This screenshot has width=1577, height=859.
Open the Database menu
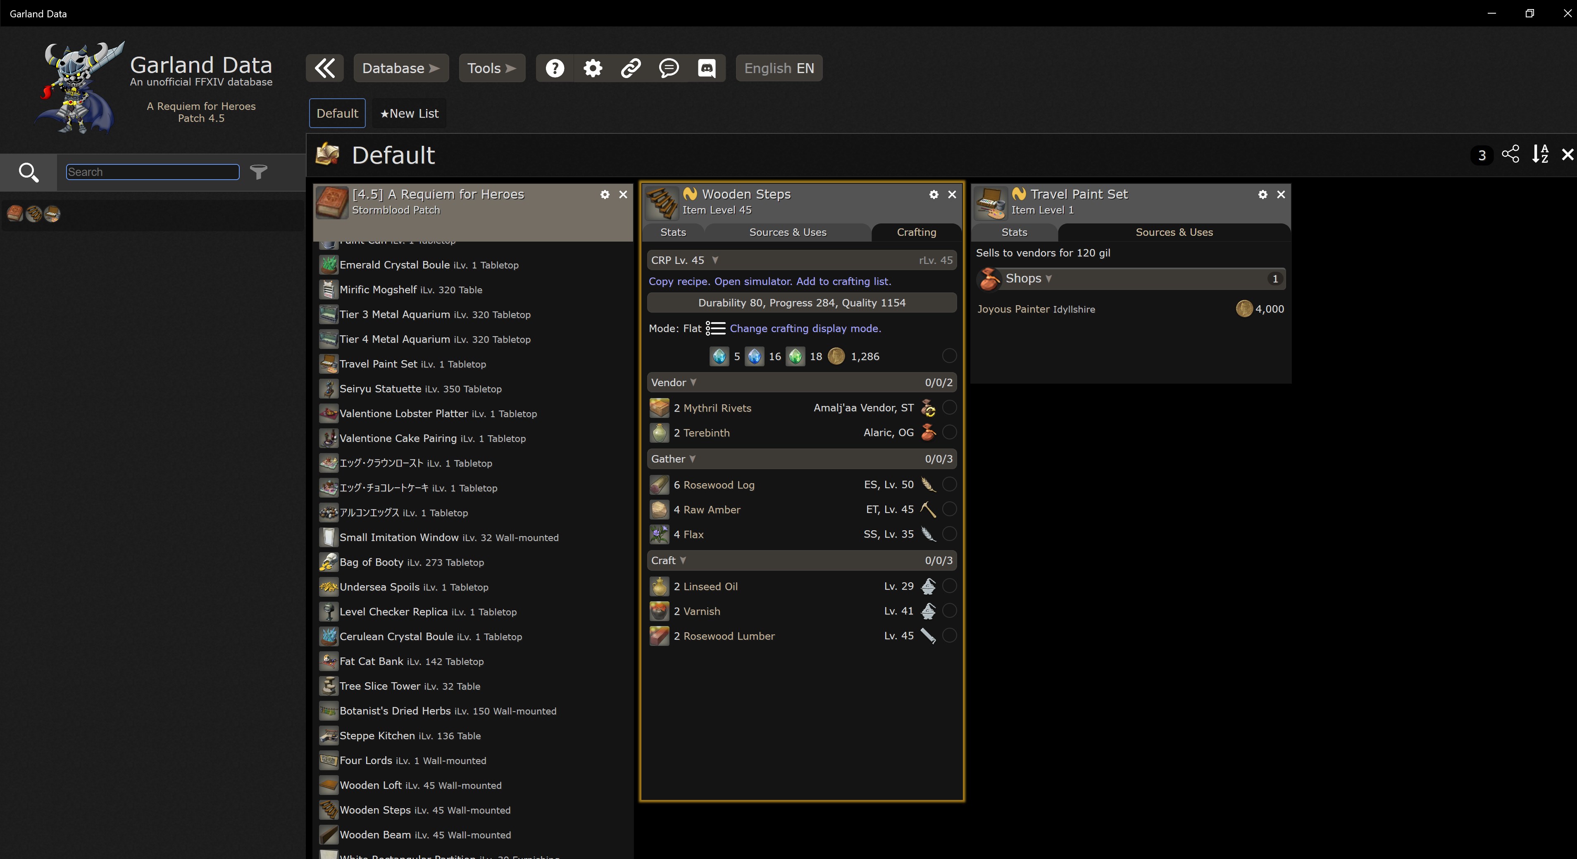click(x=400, y=68)
